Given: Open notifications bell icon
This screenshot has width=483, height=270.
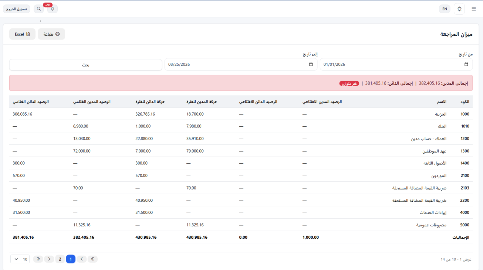Looking at the screenshot, I should point(53,9).
